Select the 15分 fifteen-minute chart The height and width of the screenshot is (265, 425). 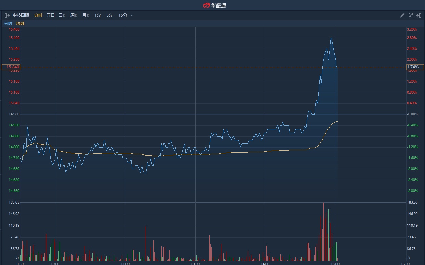coord(122,15)
